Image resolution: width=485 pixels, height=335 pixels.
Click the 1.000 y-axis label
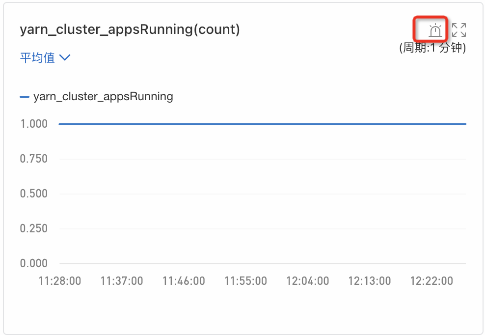(34, 124)
